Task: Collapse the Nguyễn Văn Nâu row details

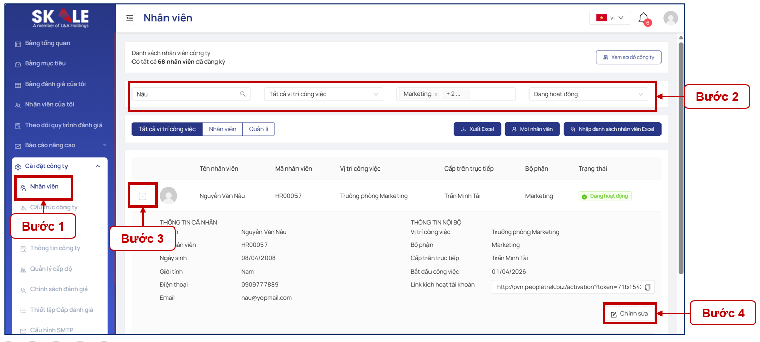Action: pyautogui.click(x=142, y=196)
